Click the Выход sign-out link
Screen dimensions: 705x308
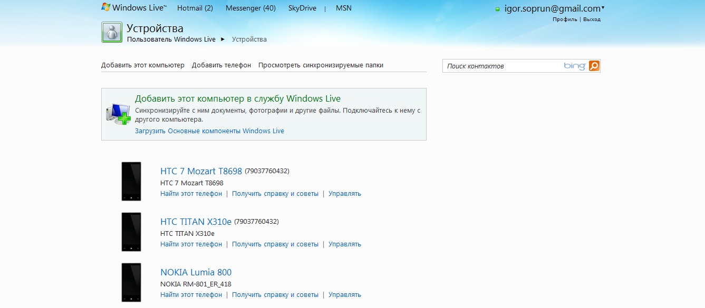(592, 19)
